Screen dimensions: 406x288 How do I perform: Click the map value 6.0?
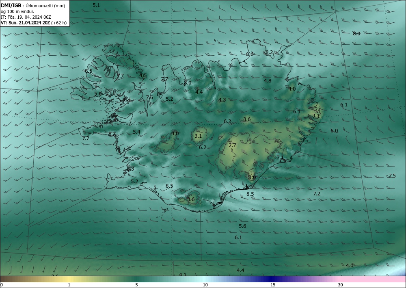334,131
